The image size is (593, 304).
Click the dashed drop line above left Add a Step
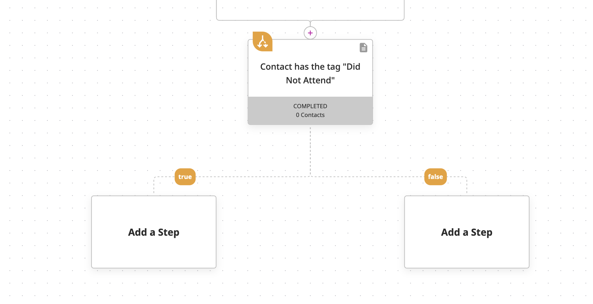154,186
